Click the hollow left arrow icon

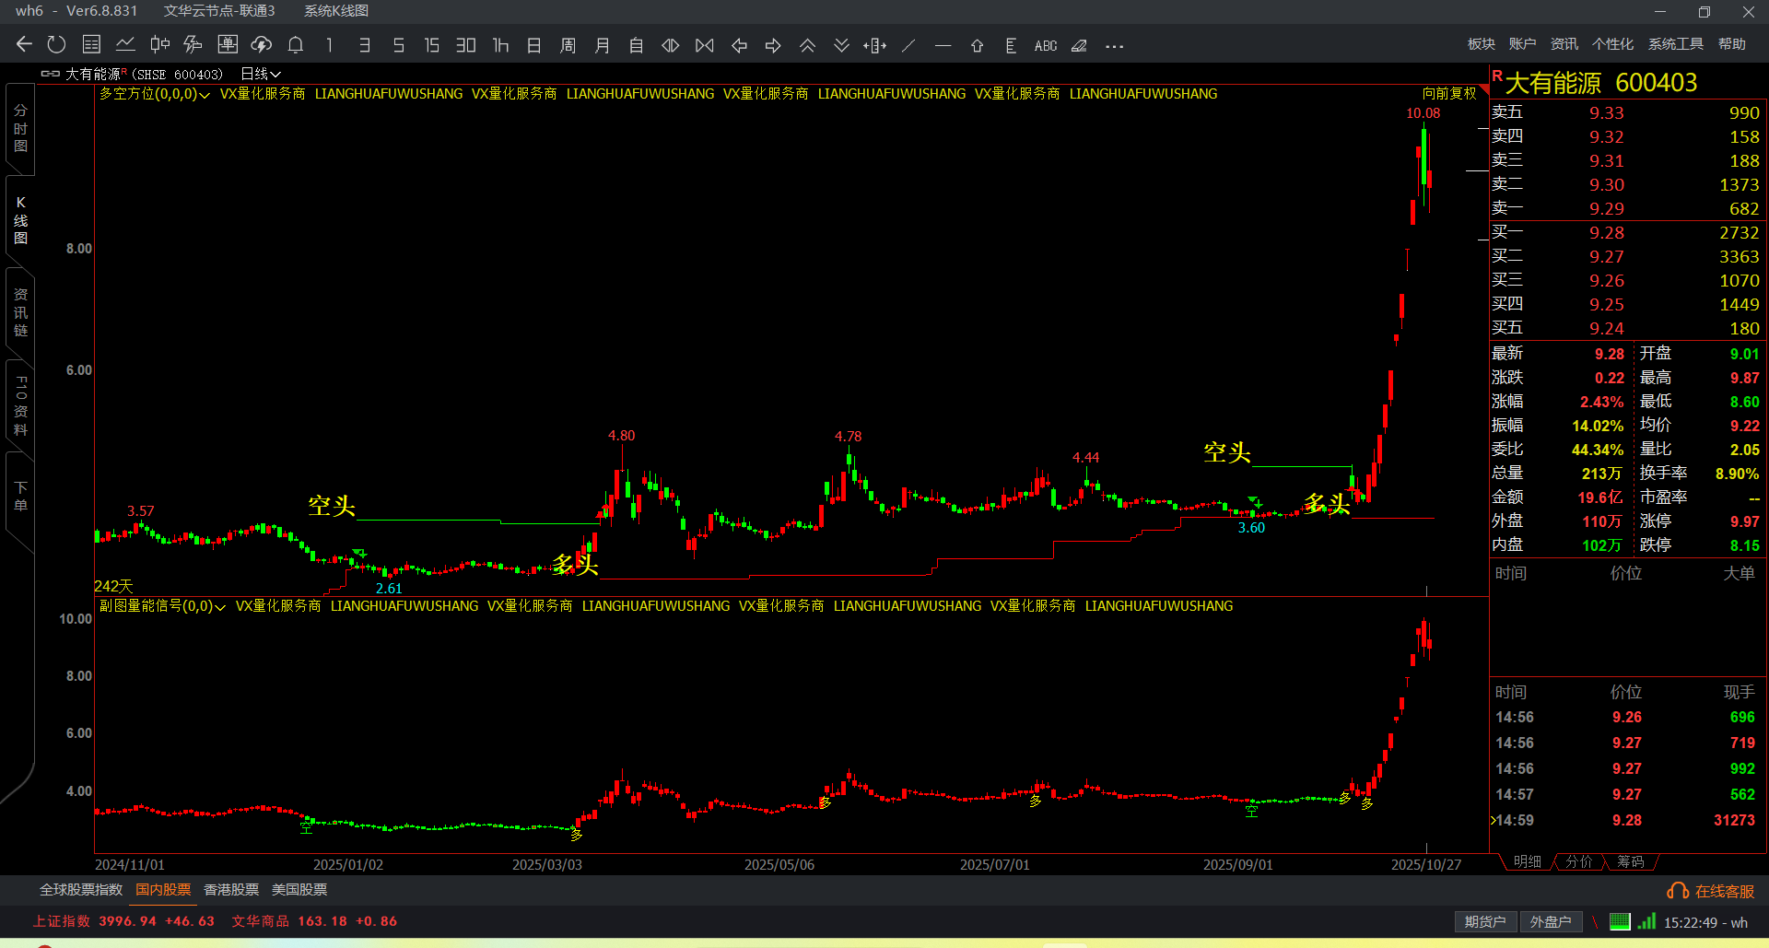click(739, 45)
